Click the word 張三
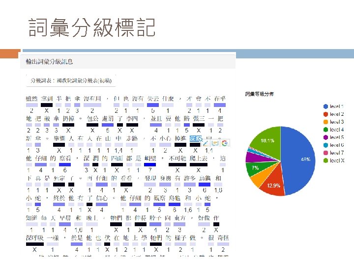354x265 pixels. coord(199,119)
